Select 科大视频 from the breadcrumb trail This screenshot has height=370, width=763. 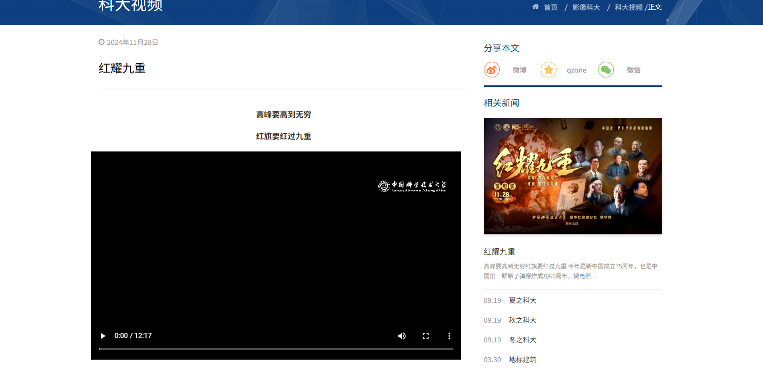pos(628,7)
